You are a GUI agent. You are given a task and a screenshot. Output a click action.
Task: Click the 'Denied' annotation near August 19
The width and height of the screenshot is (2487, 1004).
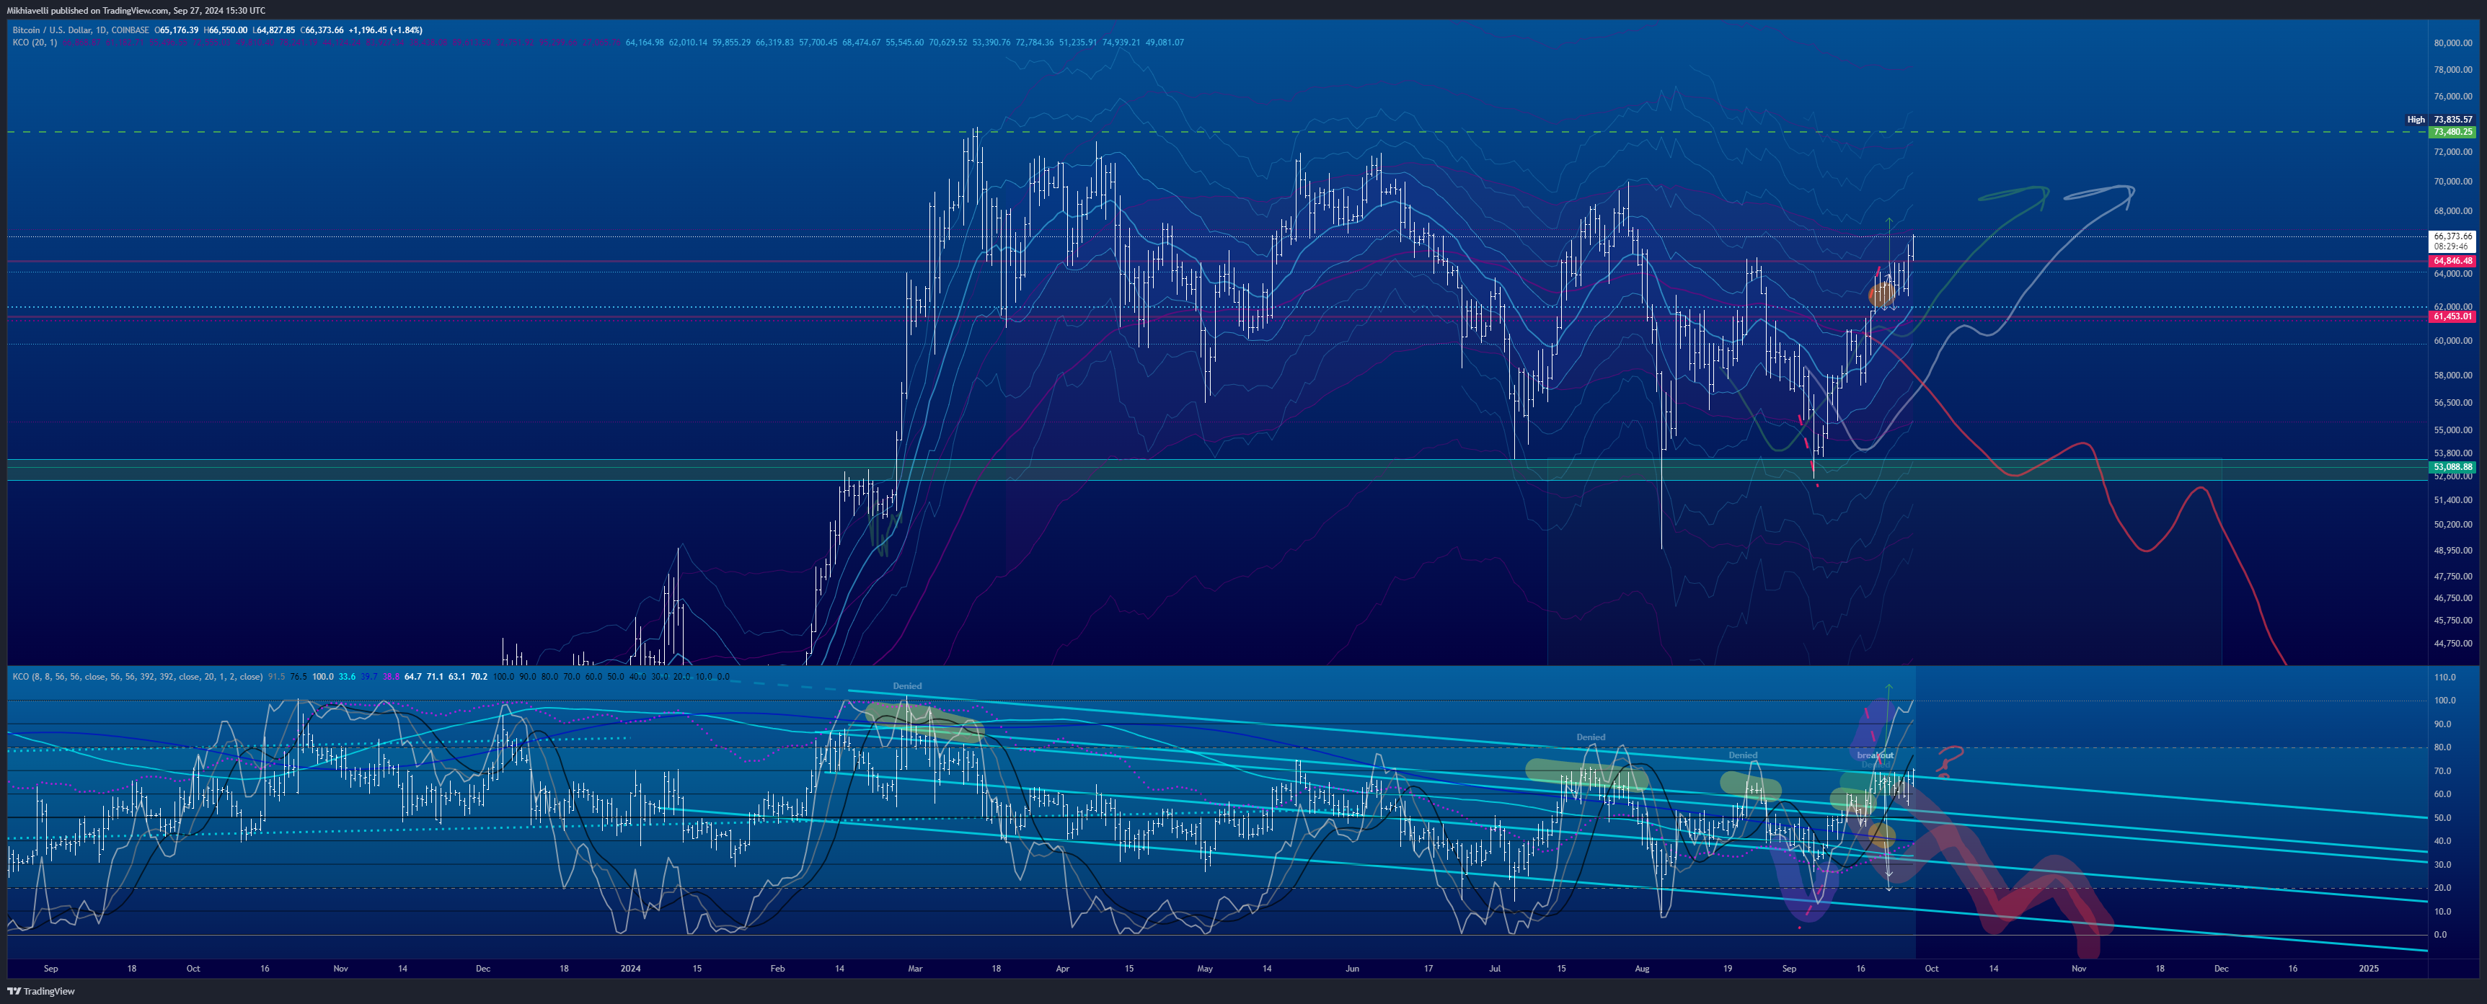[1743, 755]
